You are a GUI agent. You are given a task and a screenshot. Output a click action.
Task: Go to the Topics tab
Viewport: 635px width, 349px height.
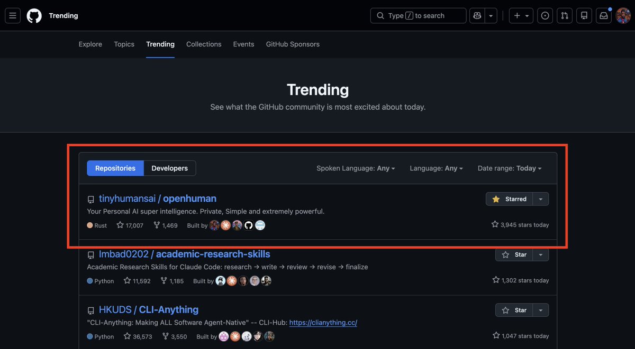tap(124, 44)
